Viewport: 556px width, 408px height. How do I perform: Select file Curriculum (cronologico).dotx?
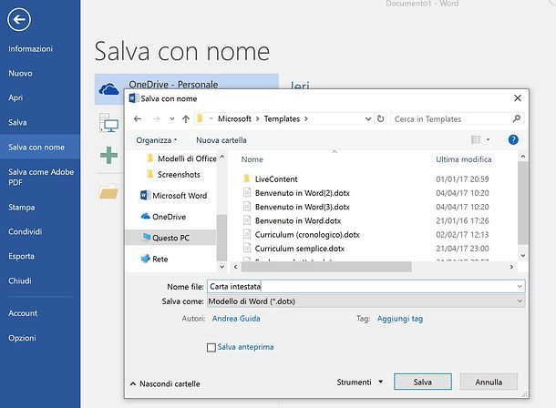[307, 234]
